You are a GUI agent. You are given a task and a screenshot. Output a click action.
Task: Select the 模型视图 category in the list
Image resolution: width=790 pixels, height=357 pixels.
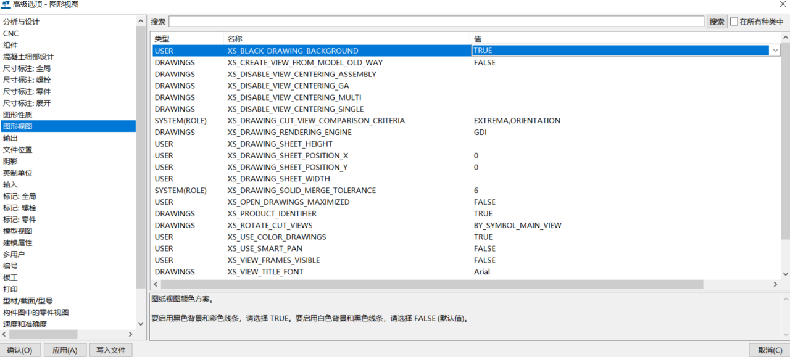point(18,231)
